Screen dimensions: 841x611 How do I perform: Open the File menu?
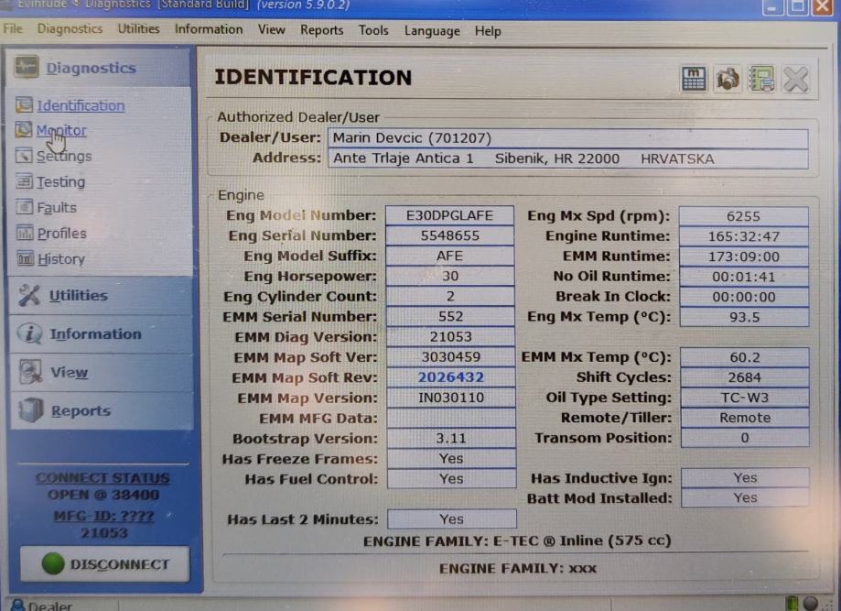(13, 28)
